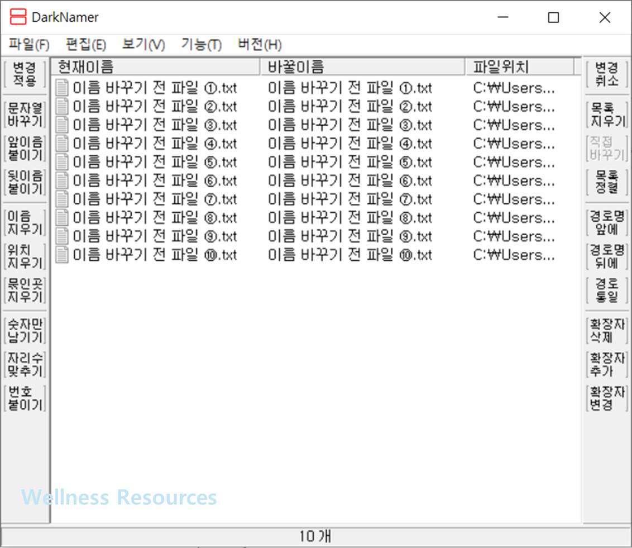Click file icon of 이름 바꾸기 전 파일 ⑩.txt
Viewport: 632px width, 548px height.
[61, 254]
